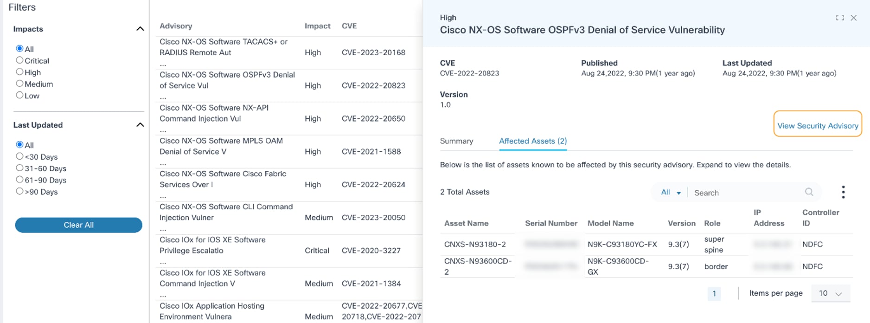The image size is (870, 323).
Task: Expand the advisory panel to full screen
Action: coord(839,18)
